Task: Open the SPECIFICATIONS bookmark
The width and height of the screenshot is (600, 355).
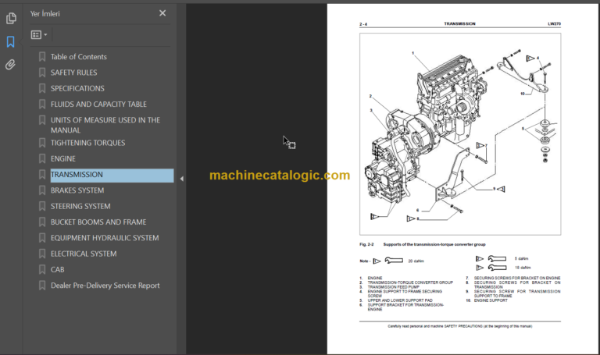Action: (x=77, y=89)
